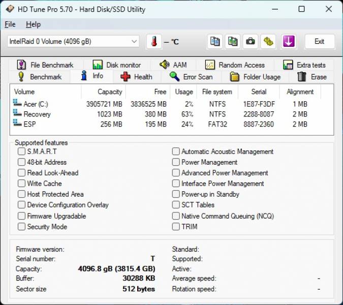Image resolution: width=343 pixels, height=305 pixels.
Task: Toggle the Device Configuration Overlay checkbox
Action: [x=21, y=204]
